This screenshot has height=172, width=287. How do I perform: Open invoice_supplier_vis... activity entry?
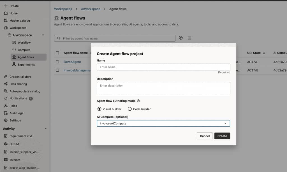click(24, 152)
